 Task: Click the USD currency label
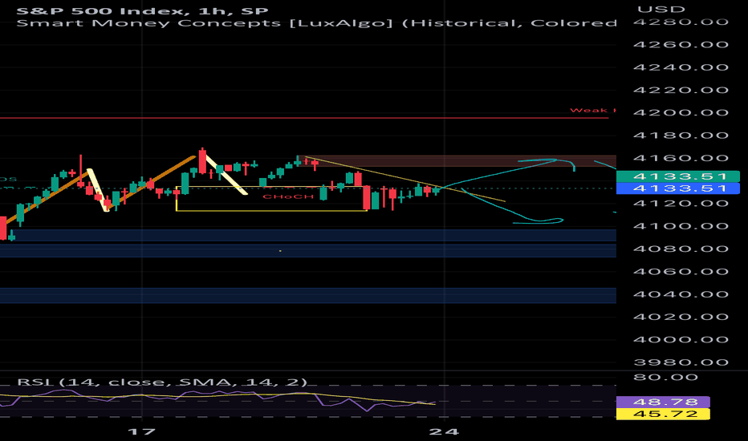[661, 10]
